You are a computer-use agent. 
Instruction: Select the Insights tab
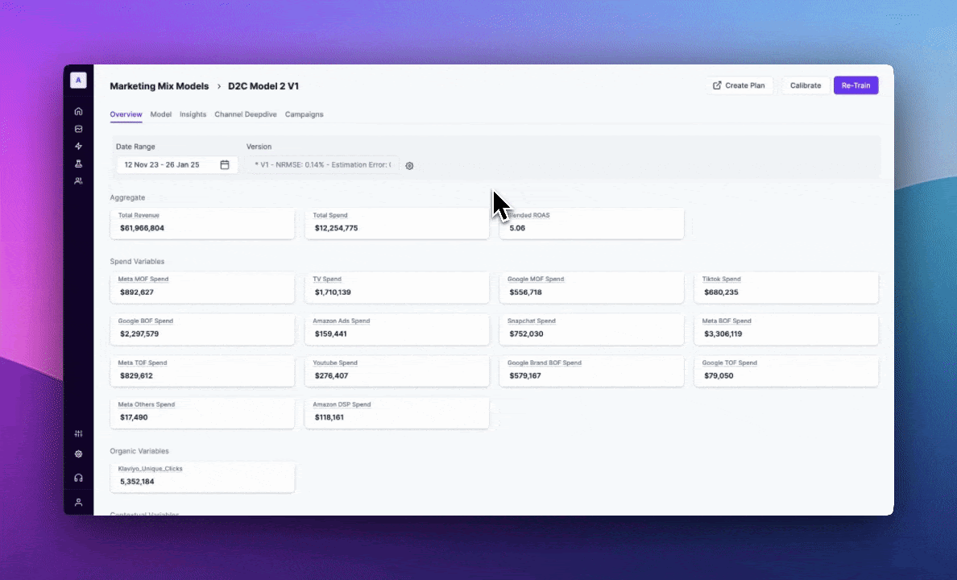click(193, 114)
